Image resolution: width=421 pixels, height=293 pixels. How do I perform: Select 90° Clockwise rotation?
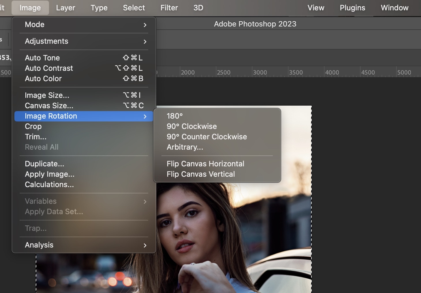192,126
